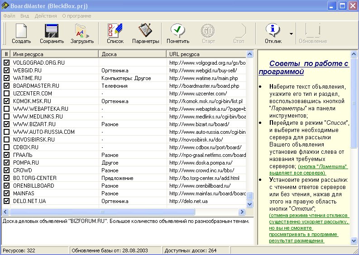This screenshot has width=359, height=255.
Task: Click the # column header
Action: coord(6,54)
